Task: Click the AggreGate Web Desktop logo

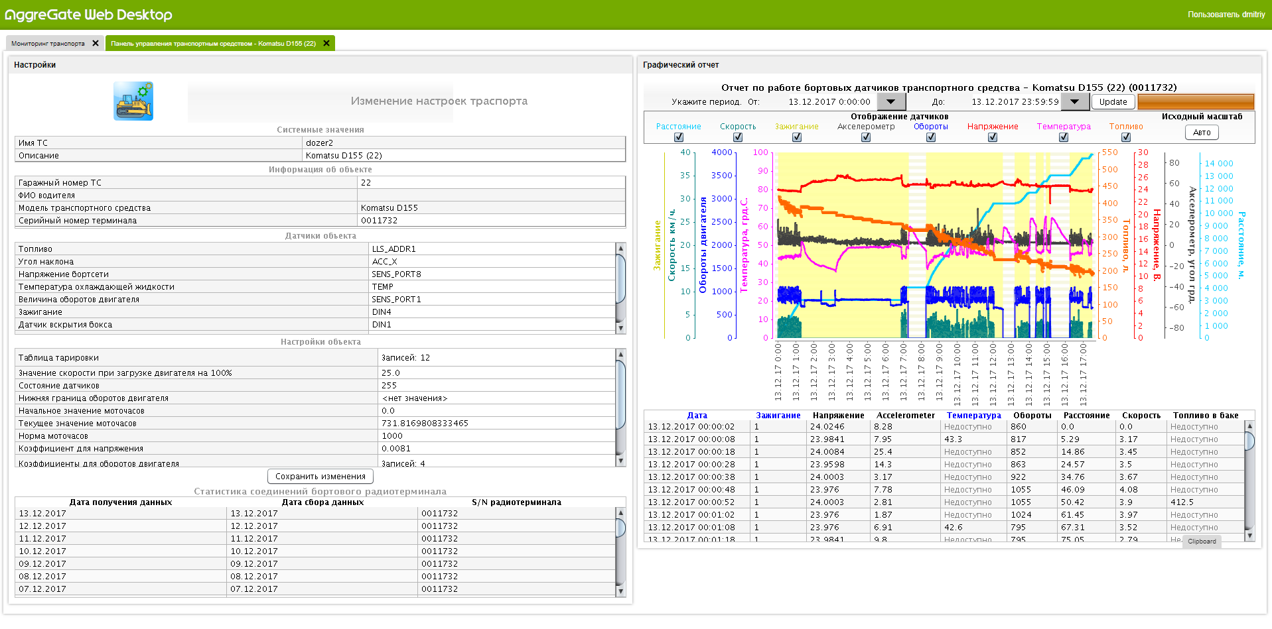Action: 88,15
